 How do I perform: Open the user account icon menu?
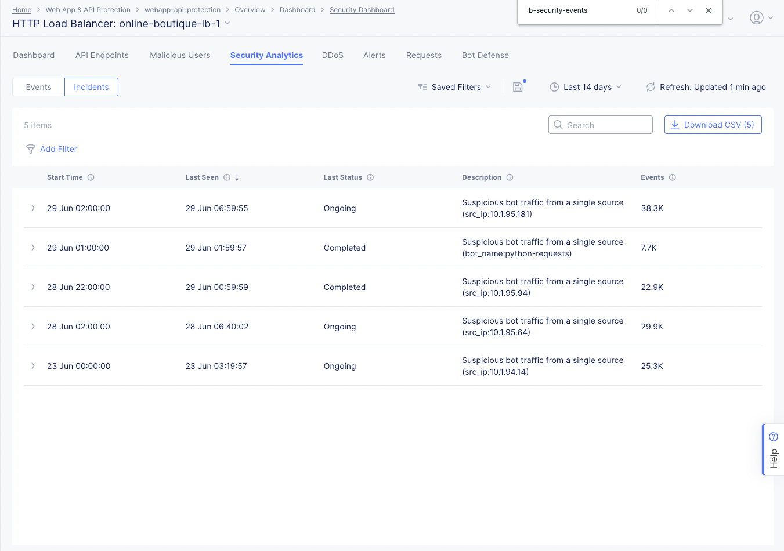[756, 18]
